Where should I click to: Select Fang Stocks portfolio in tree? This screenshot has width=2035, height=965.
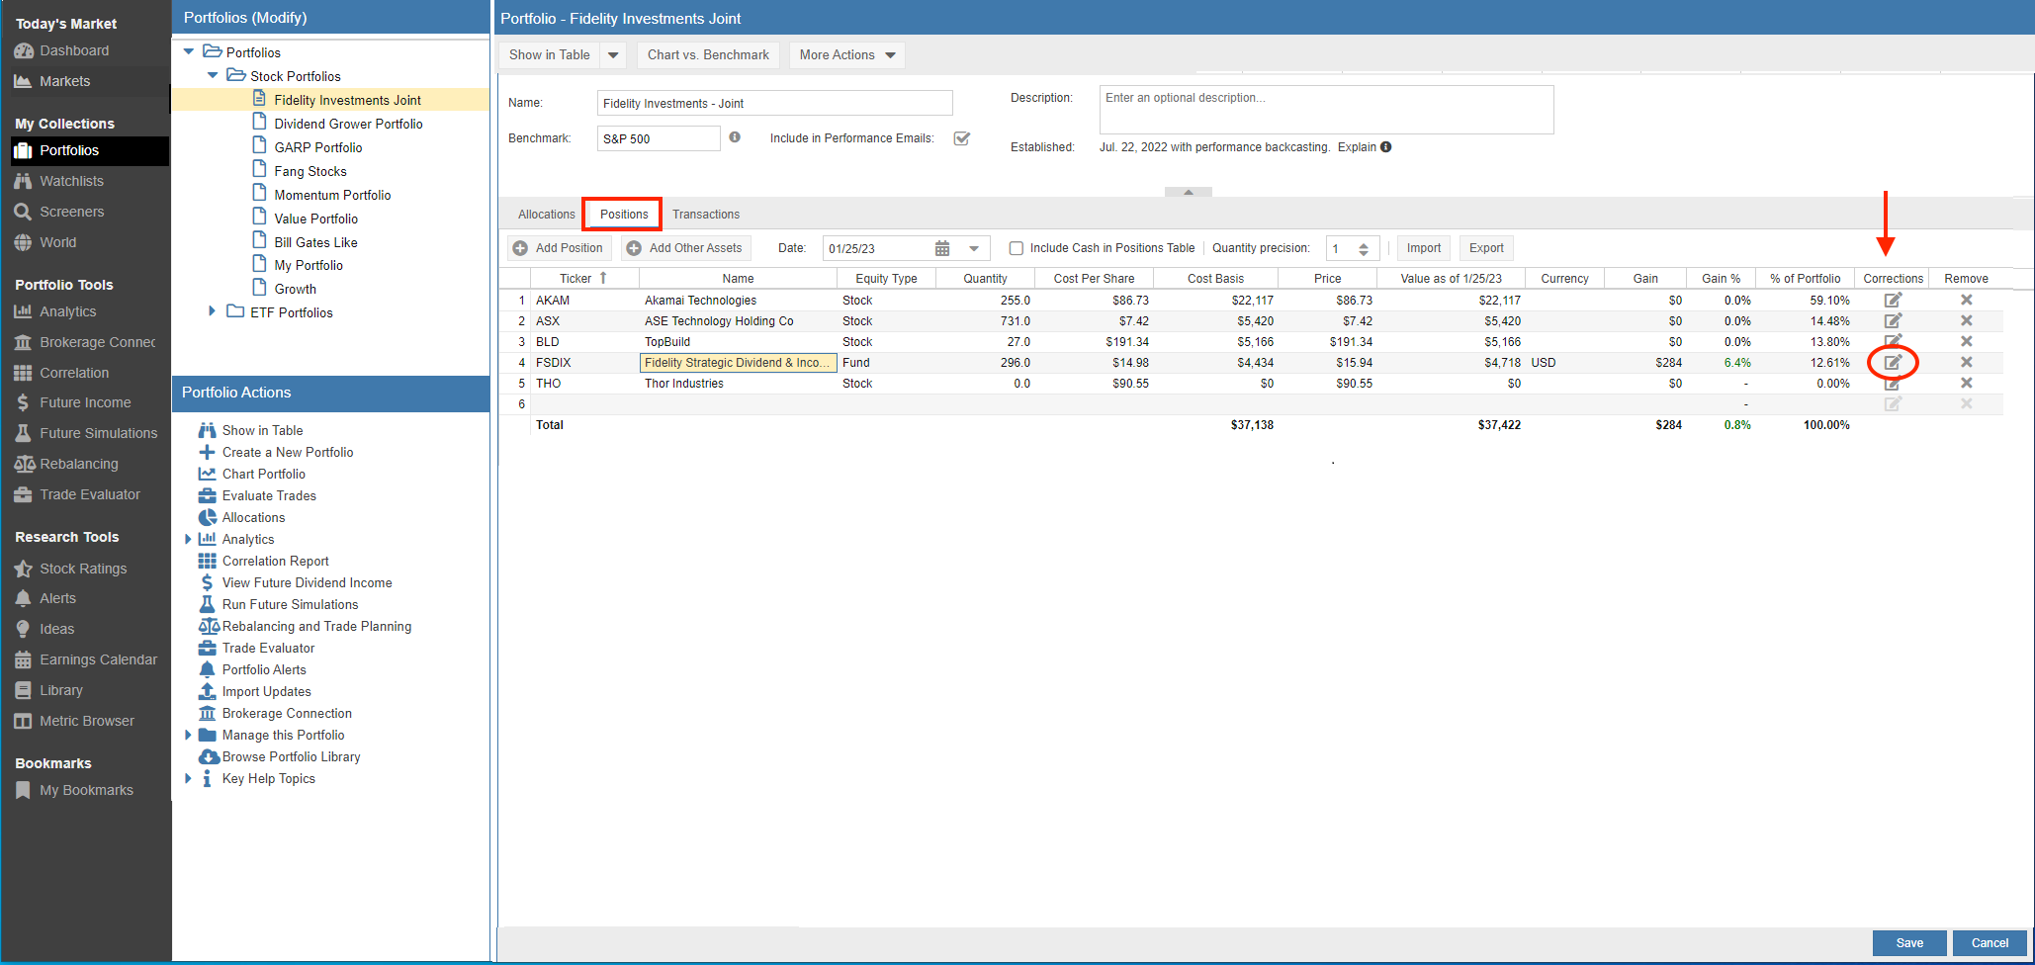pyautogui.click(x=310, y=171)
